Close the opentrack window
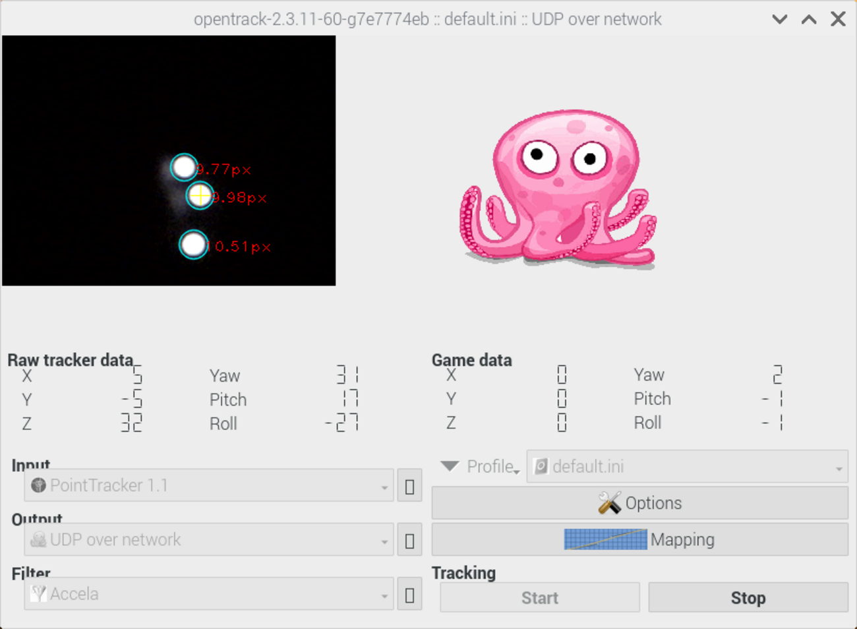Viewport: 857px width, 629px height. [838, 19]
